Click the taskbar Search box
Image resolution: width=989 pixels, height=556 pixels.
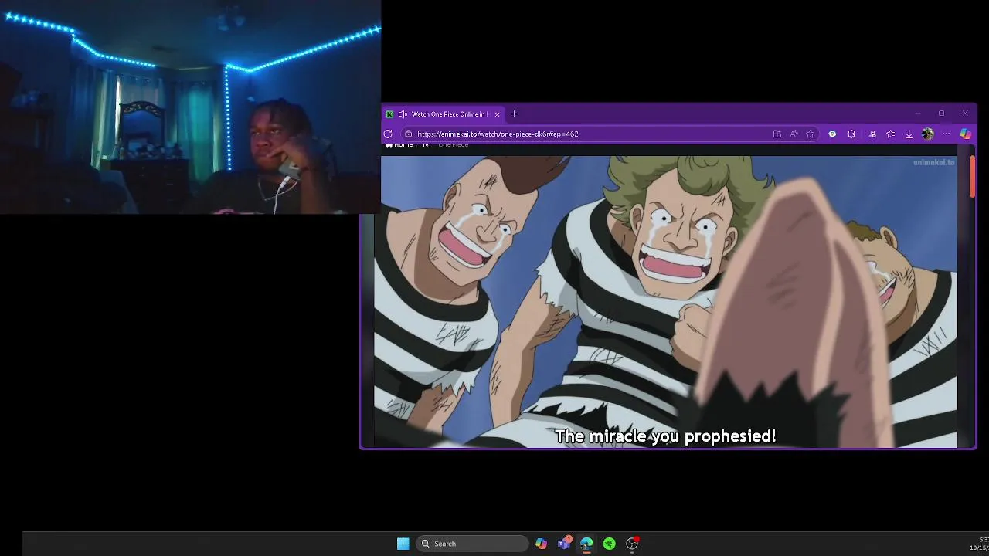(473, 544)
